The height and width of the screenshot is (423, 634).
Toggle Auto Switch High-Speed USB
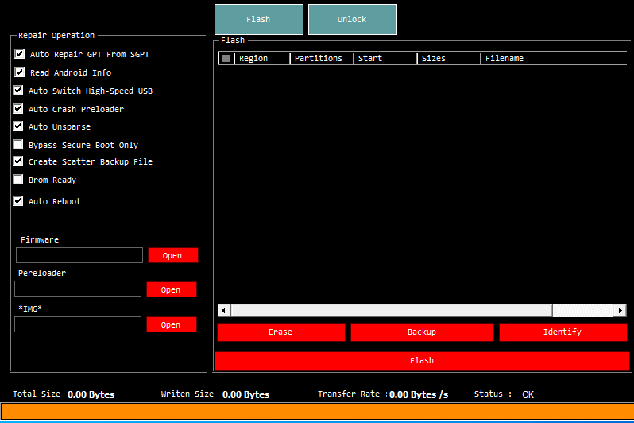[18, 91]
